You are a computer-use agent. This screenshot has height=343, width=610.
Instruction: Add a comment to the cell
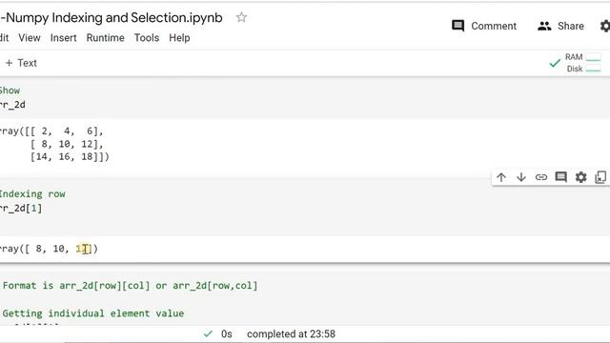(x=561, y=177)
